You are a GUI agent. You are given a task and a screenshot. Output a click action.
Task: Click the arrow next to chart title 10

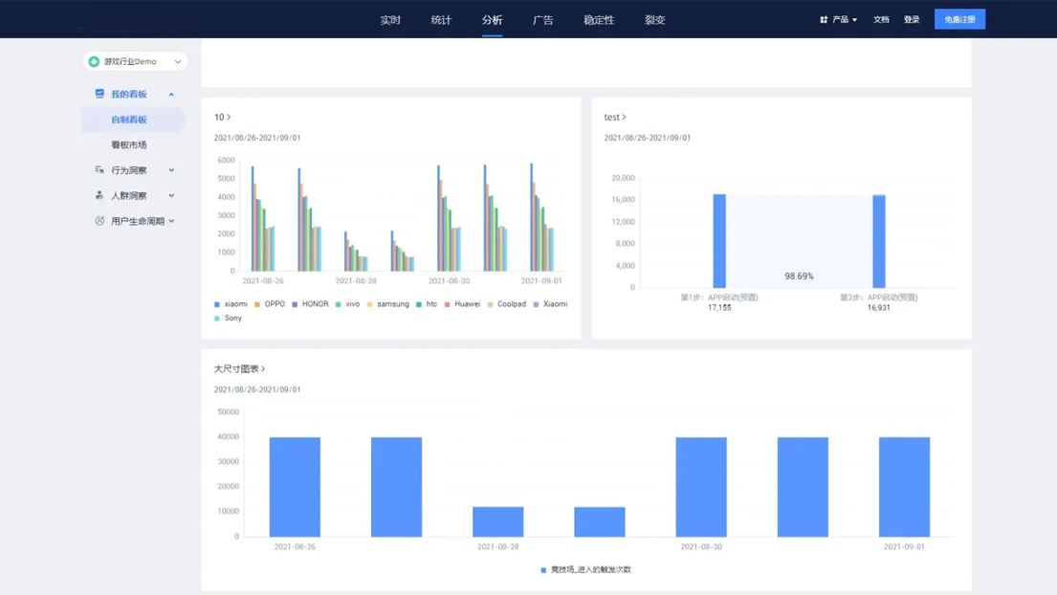point(229,118)
